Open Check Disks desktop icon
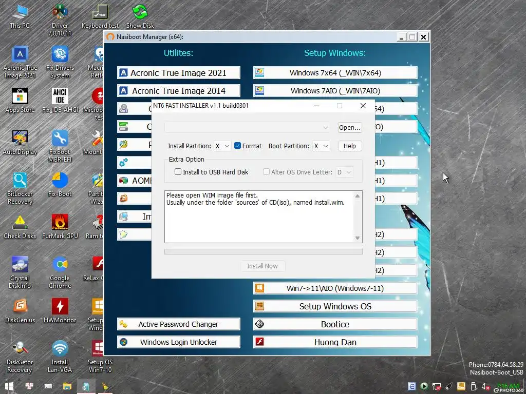The height and width of the screenshot is (394, 526). tap(20, 227)
